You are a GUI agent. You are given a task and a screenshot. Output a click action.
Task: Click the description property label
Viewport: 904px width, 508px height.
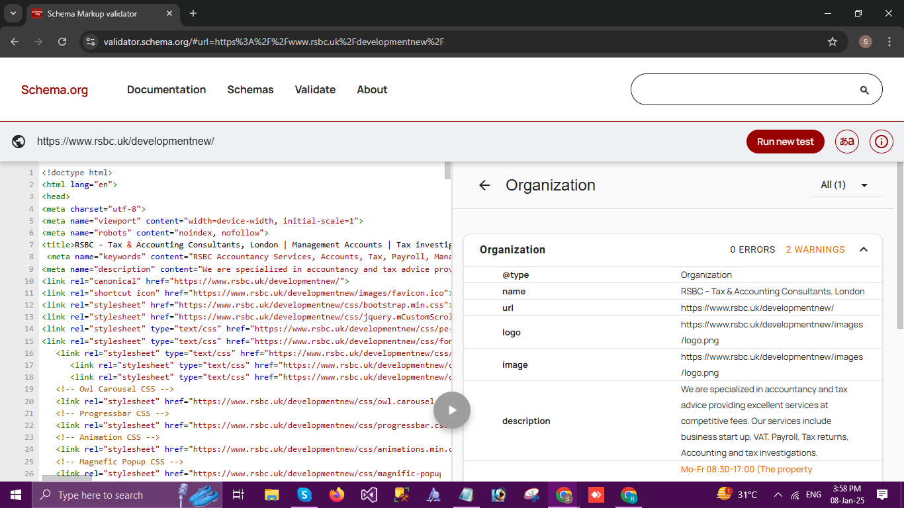pos(526,421)
